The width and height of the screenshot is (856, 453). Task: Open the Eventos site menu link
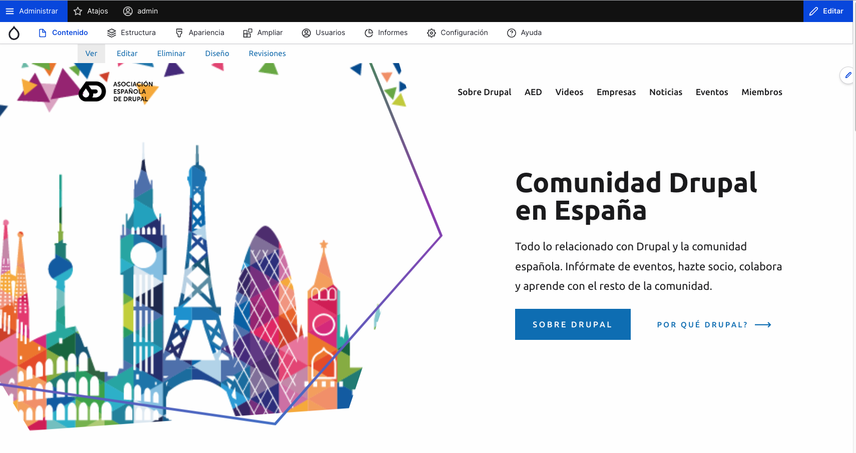(712, 92)
